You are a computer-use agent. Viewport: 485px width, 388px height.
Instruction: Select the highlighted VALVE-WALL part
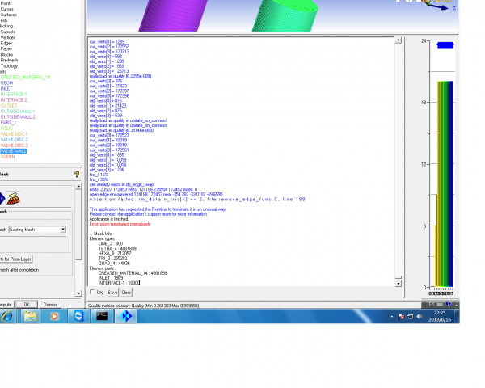tap(14, 151)
